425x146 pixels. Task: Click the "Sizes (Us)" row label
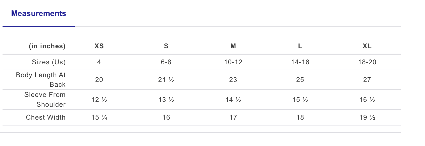coord(49,62)
